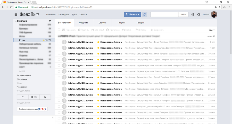Screen dimensions: 232x124
Task: Click the refresh mail icon
Action: [145, 15]
